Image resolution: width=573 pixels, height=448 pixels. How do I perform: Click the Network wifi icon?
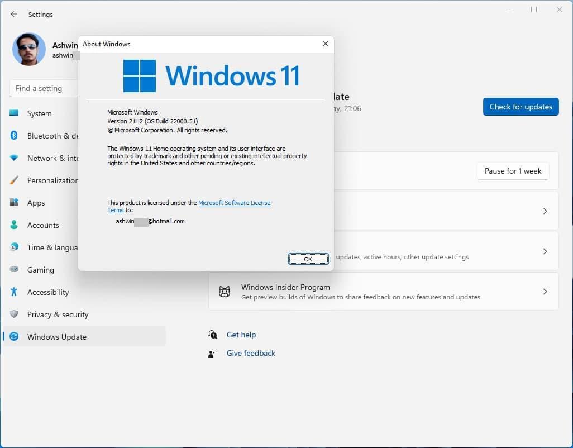point(14,158)
